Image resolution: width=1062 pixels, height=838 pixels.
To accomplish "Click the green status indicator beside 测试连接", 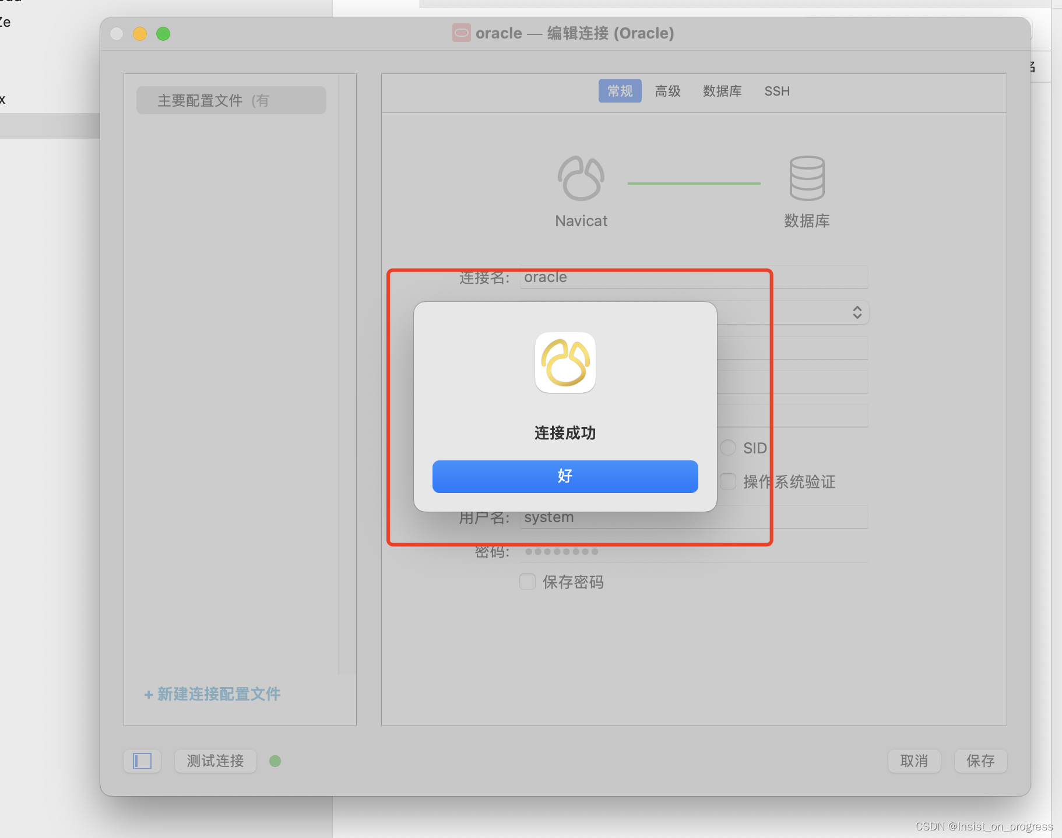I will (276, 761).
